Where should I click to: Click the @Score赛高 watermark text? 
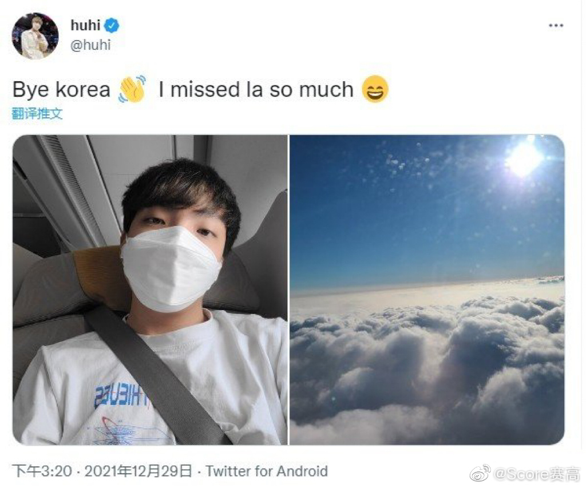537,474
